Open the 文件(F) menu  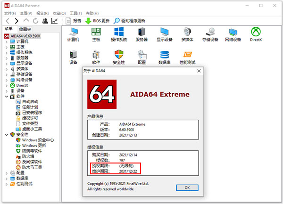pyautogui.click(x=10, y=13)
